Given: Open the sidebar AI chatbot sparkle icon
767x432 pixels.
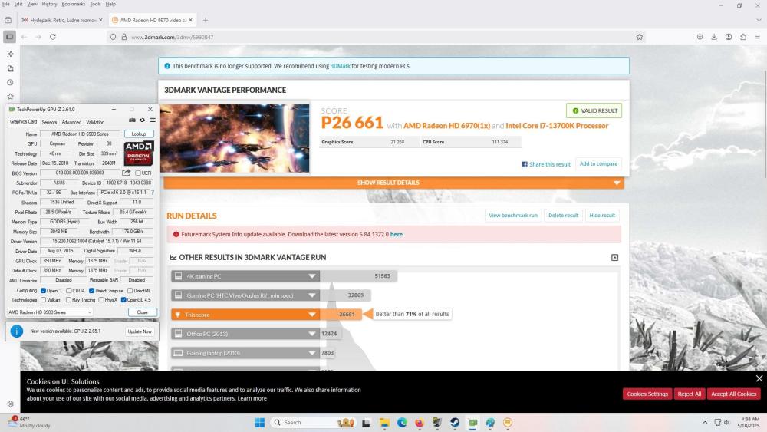Looking at the screenshot, I should [x=10, y=54].
